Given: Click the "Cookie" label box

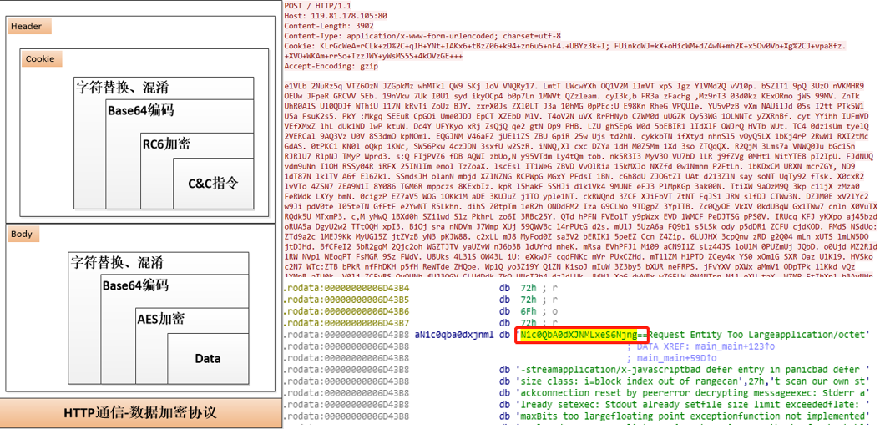Looking at the screenshot, I should click(40, 59).
